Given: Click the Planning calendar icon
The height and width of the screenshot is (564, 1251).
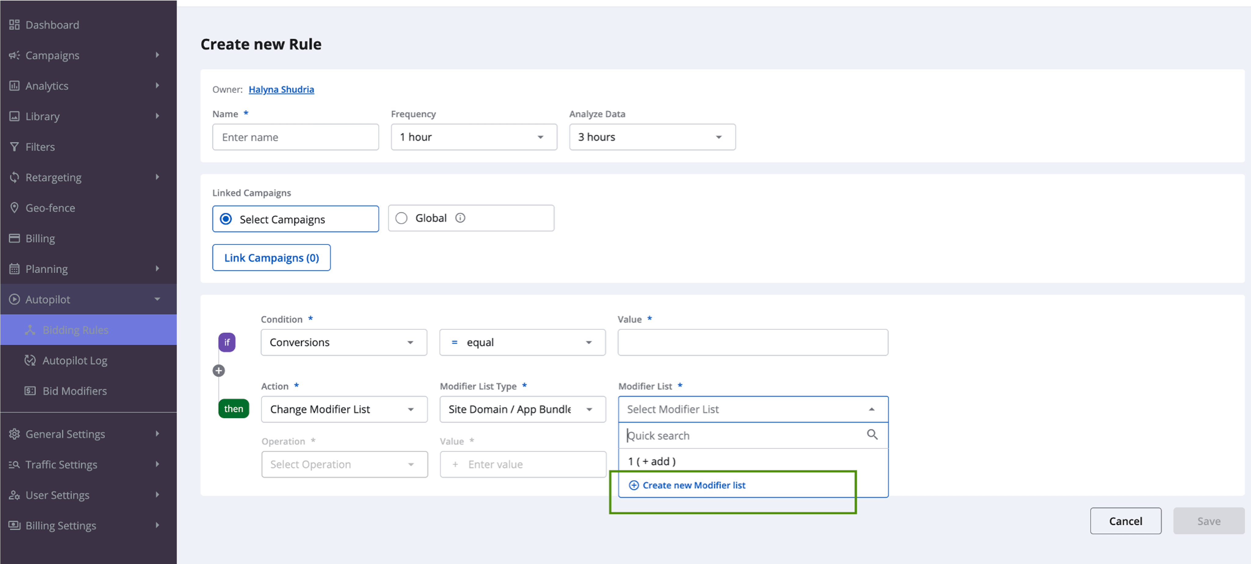Looking at the screenshot, I should (x=14, y=269).
